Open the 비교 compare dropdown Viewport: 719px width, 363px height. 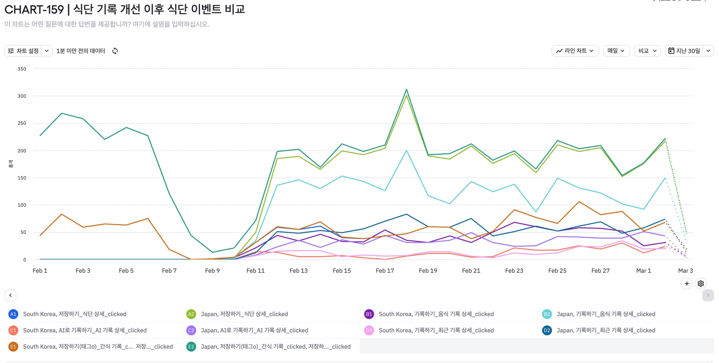647,51
